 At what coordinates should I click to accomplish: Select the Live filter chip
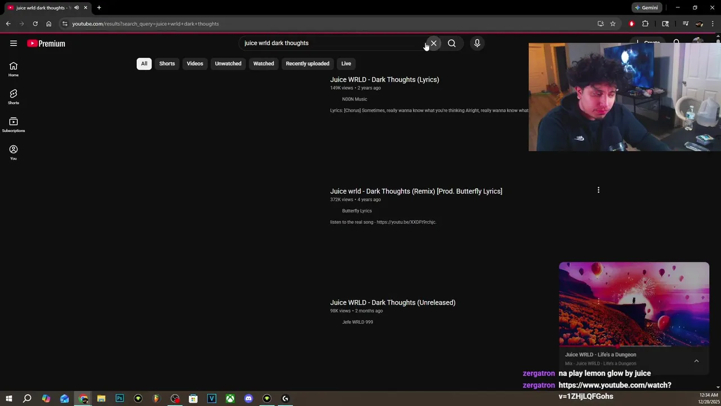pos(346,64)
